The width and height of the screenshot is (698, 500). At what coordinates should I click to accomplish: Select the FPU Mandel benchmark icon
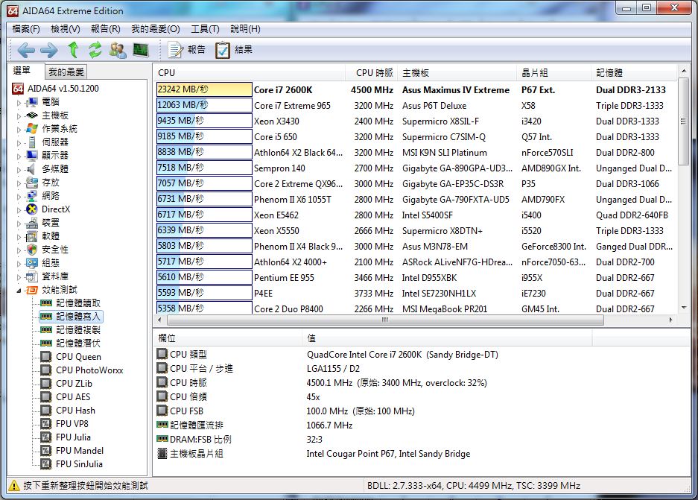coord(46,451)
